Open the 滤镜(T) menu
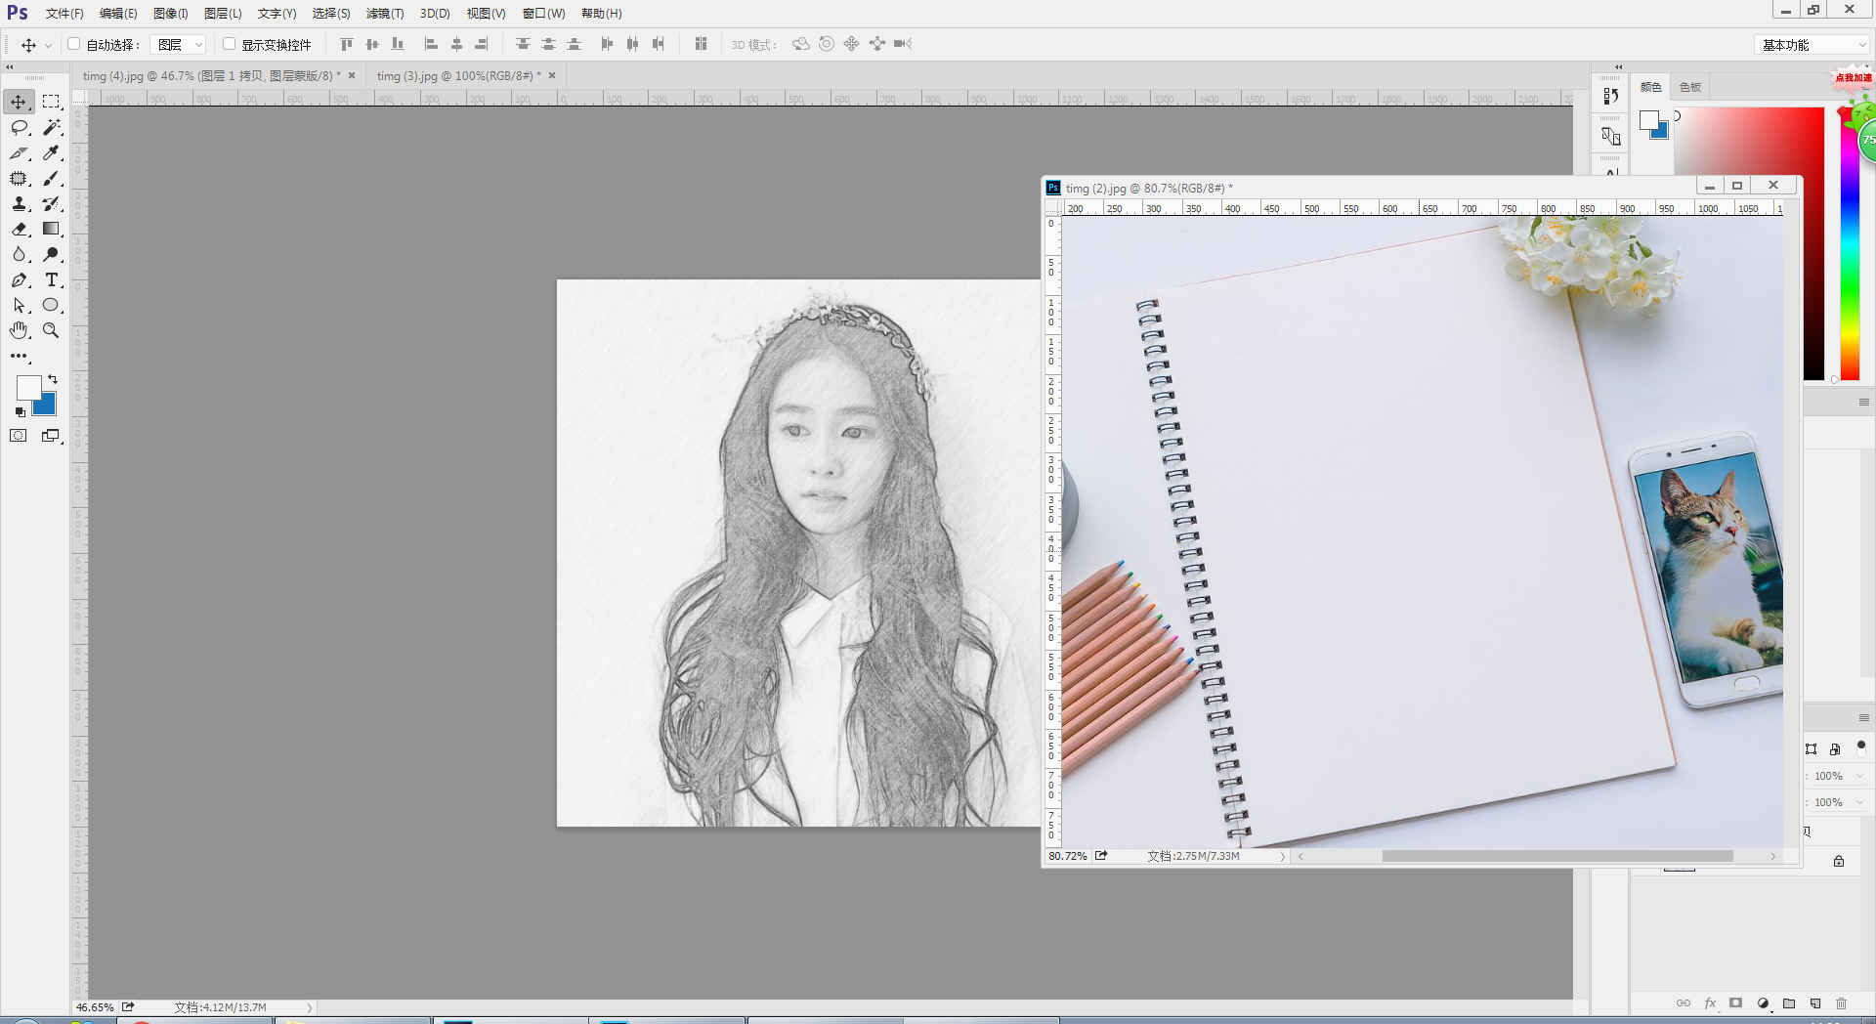 point(384,14)
